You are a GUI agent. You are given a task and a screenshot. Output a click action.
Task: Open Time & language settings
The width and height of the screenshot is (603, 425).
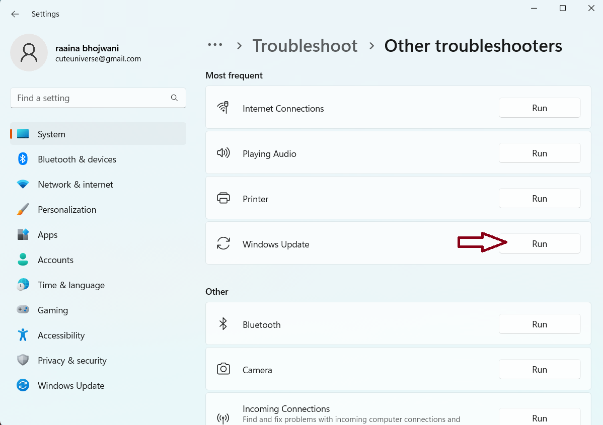(x=71, y=285)
